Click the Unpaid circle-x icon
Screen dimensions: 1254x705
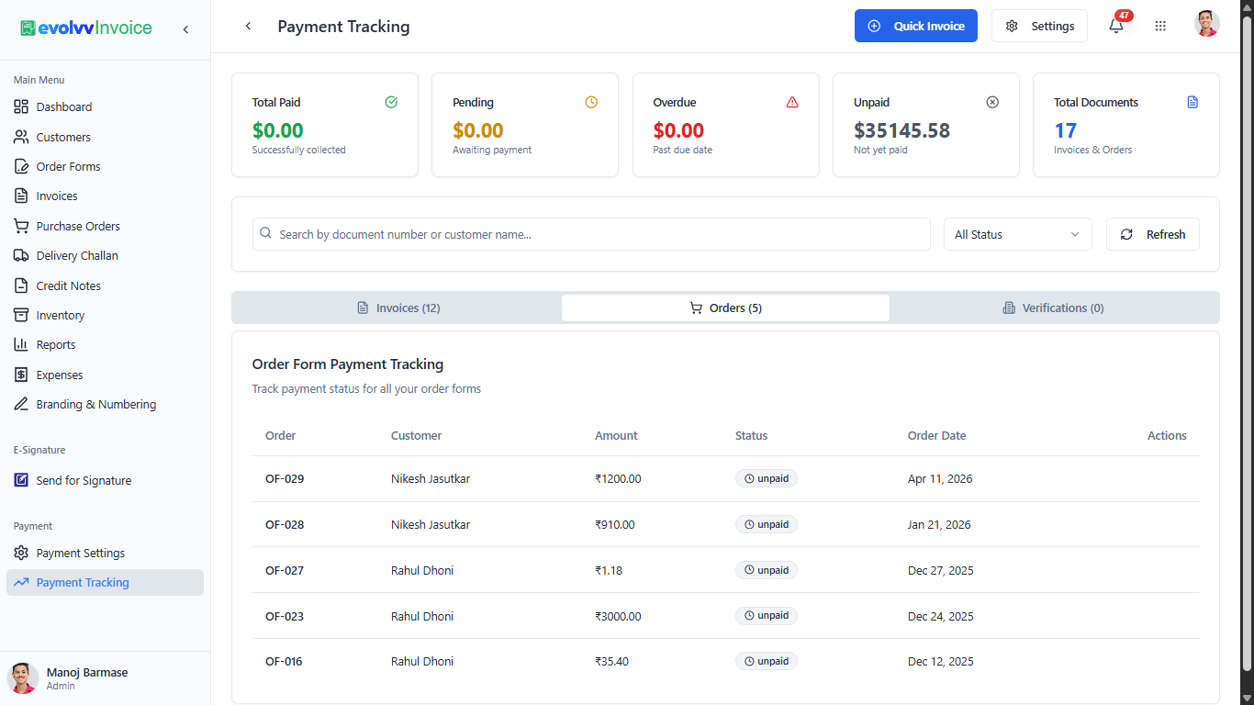point(992,102)
